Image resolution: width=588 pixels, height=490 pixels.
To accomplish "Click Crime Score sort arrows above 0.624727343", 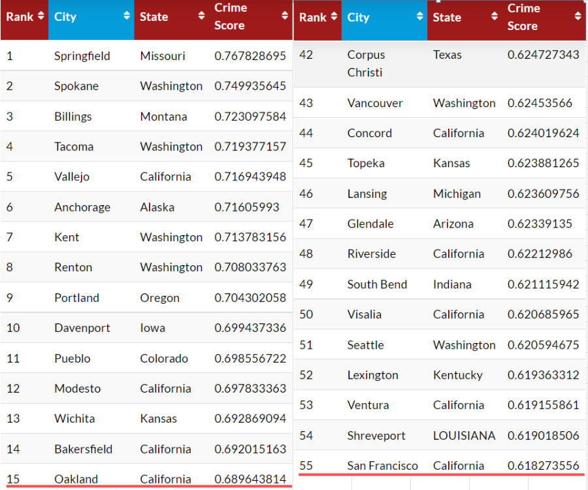I will (578, 17).
